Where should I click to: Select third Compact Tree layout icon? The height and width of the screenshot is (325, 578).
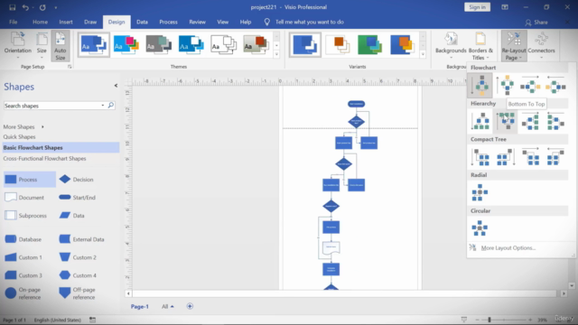(530, 156)
